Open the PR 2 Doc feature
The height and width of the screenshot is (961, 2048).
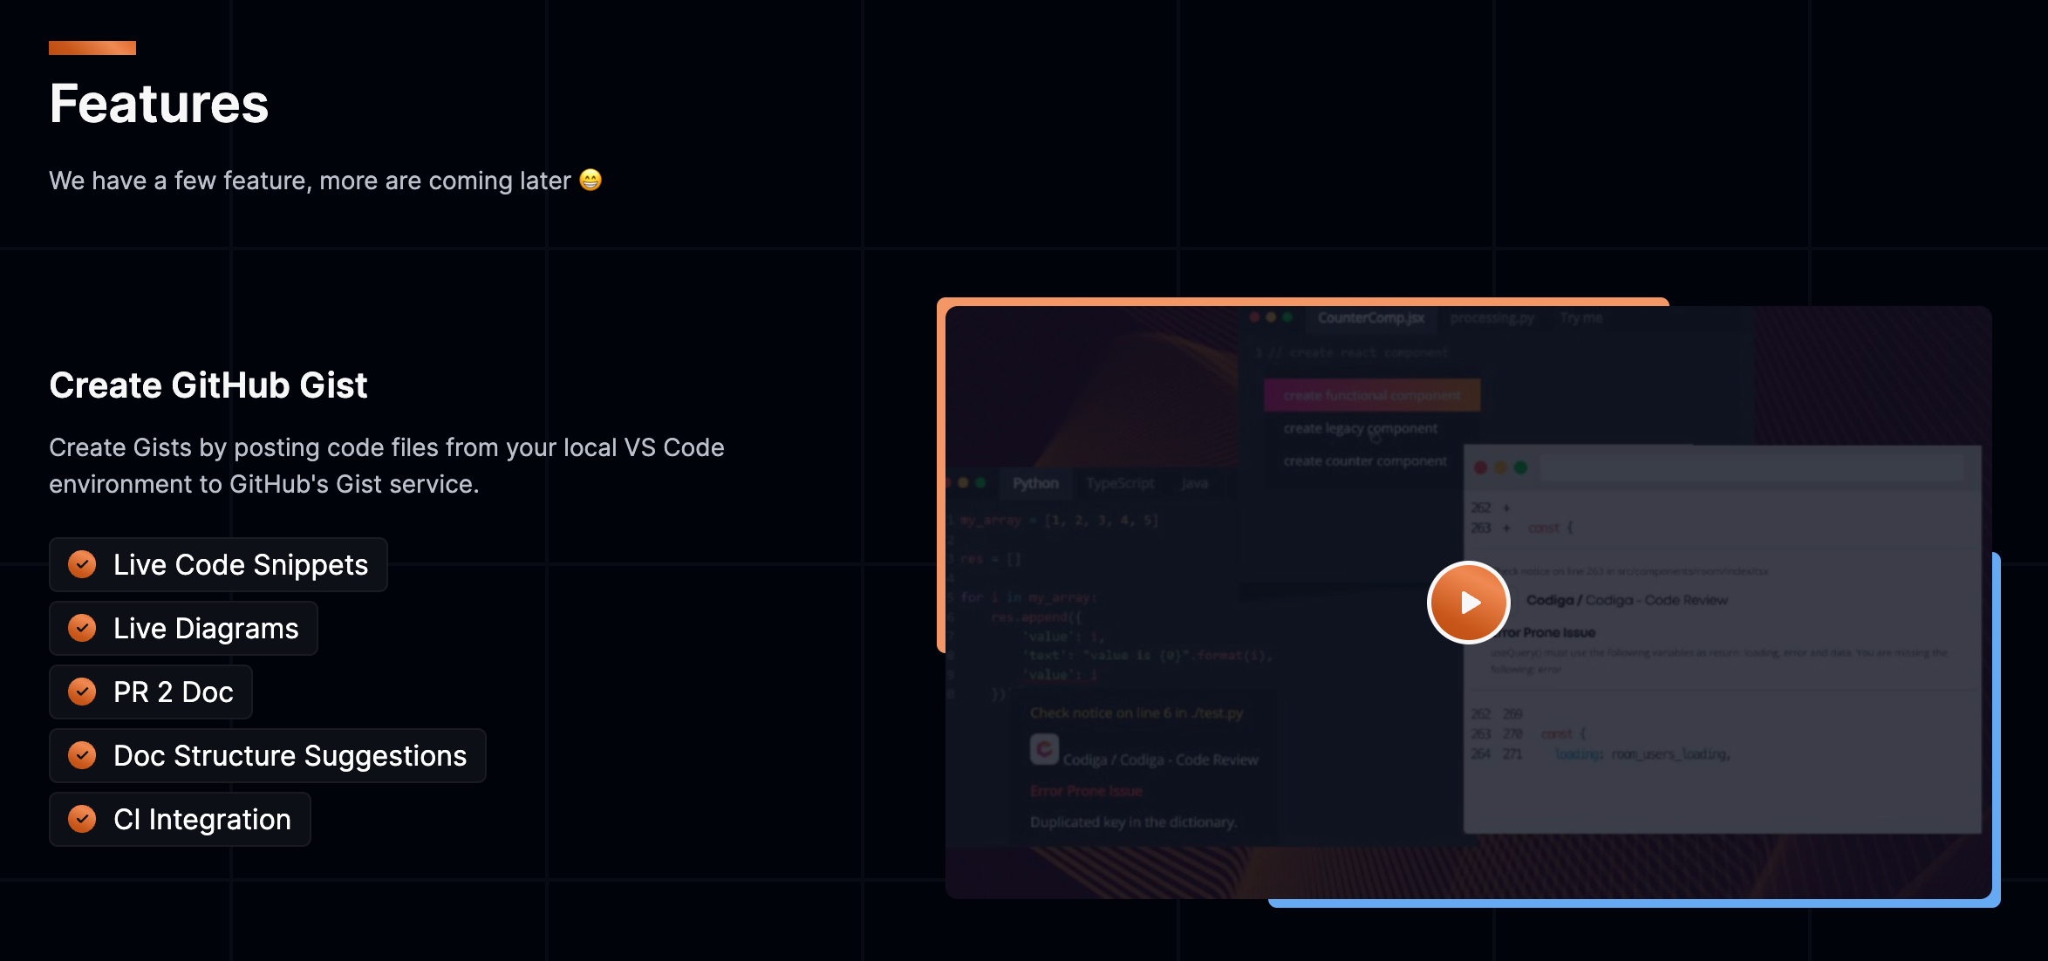(x=174, y=692)
